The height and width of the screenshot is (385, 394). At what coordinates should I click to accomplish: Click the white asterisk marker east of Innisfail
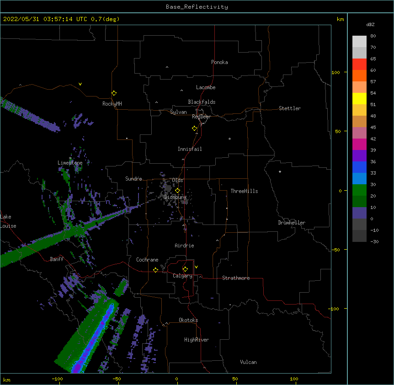pyautogui.click(x=229, y=139)
